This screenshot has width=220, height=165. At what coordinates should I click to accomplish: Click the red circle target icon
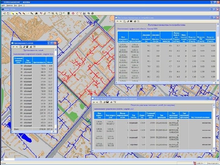tap(73, 13)
